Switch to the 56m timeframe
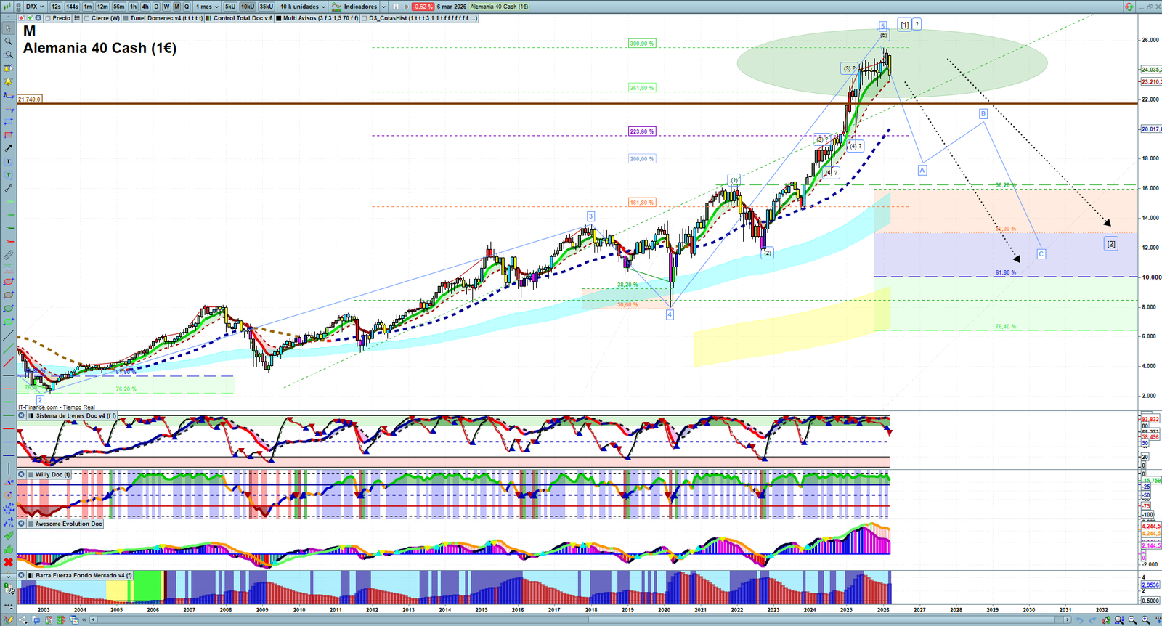1162x626 pixels. point(119,7)
